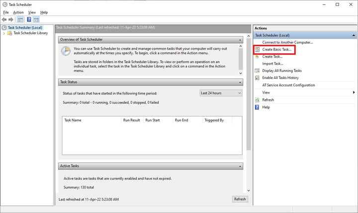Image resolution: width=358 pixels, height=213 pixels.
Task: Click the Task Scheduler Library folder icon
Action: 9,33
